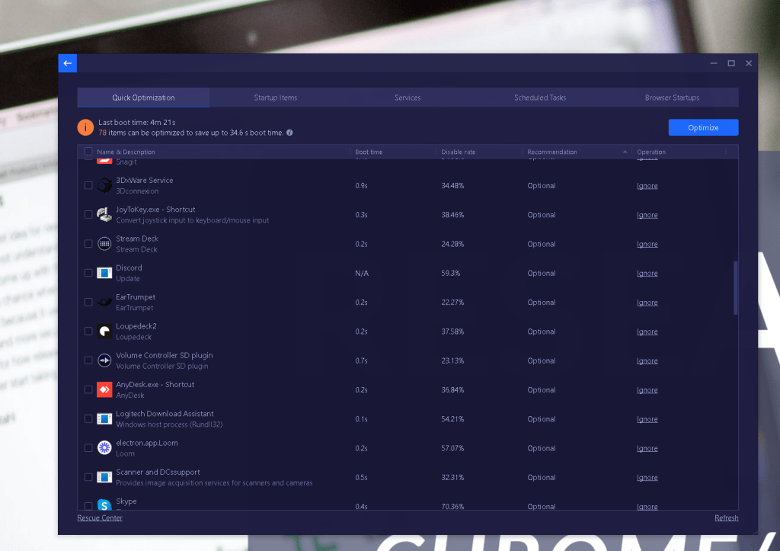Click the Scanner and DCssupport icon
Viewport: 780px width, 551px height.
pyautogui.click(x=104, y=477)
